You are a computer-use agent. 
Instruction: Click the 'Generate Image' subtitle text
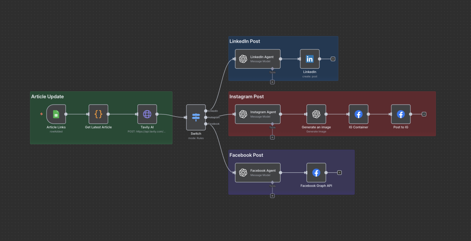point(316,132)
